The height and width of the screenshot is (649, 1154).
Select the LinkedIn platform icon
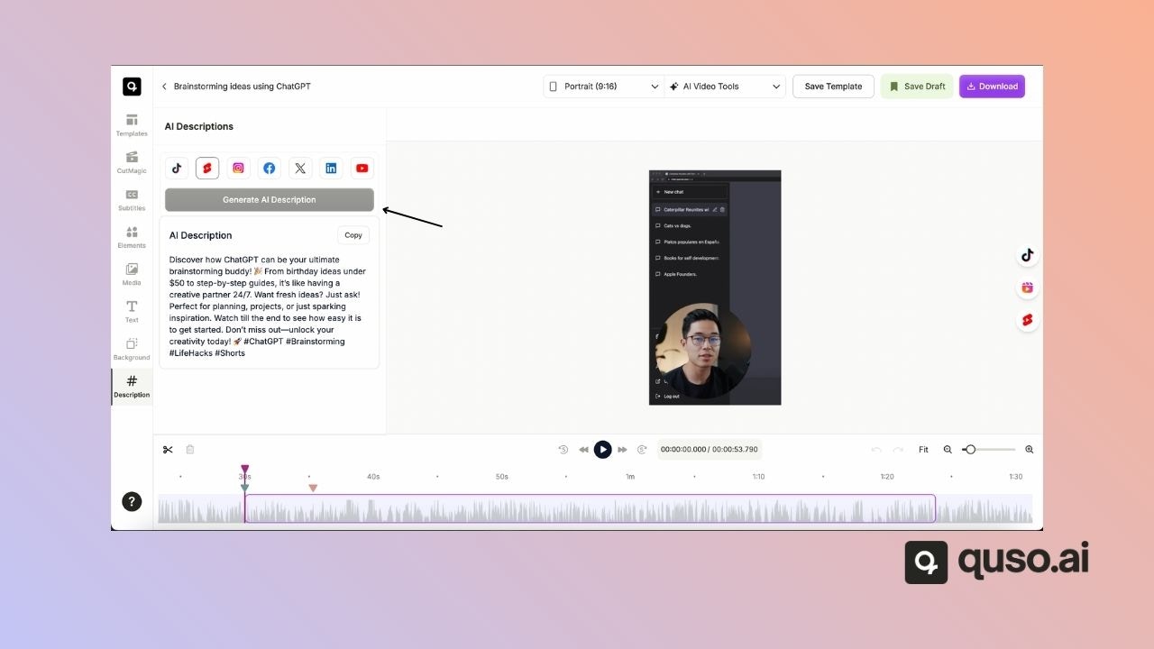click(331, 168)
